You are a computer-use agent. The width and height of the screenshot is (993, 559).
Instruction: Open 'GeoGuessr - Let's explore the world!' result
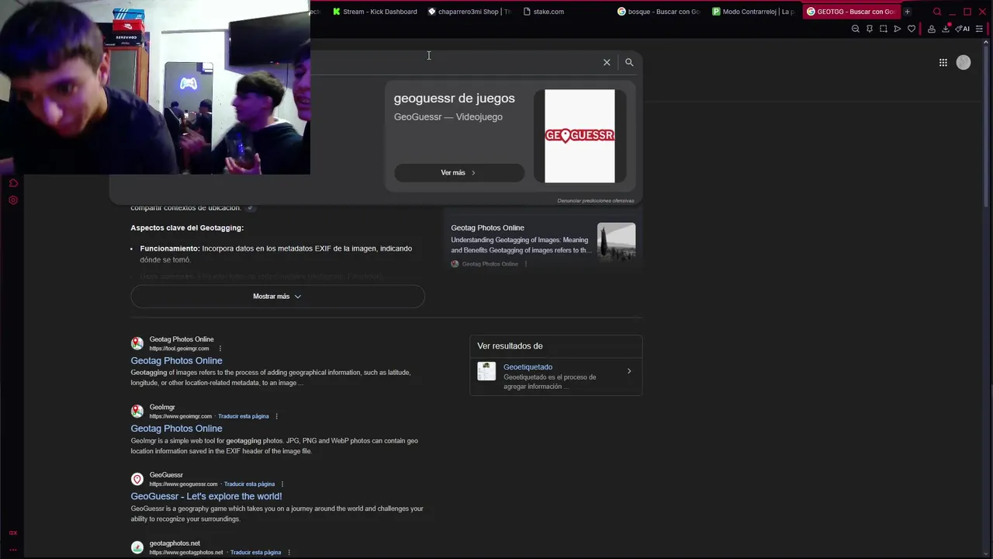point(206,497)
